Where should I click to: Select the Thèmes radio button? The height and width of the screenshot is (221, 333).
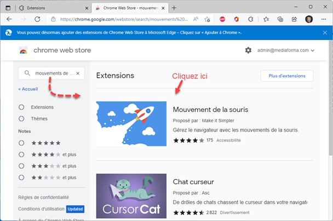pyautogui.click(x=22, y=118)
